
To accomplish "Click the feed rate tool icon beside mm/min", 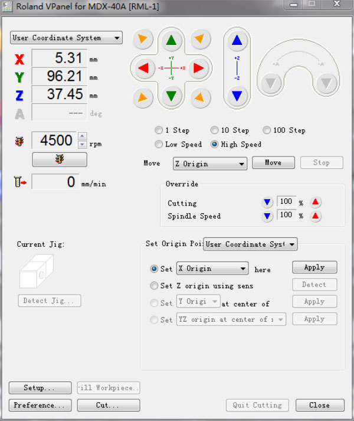I will coord(20,182).
